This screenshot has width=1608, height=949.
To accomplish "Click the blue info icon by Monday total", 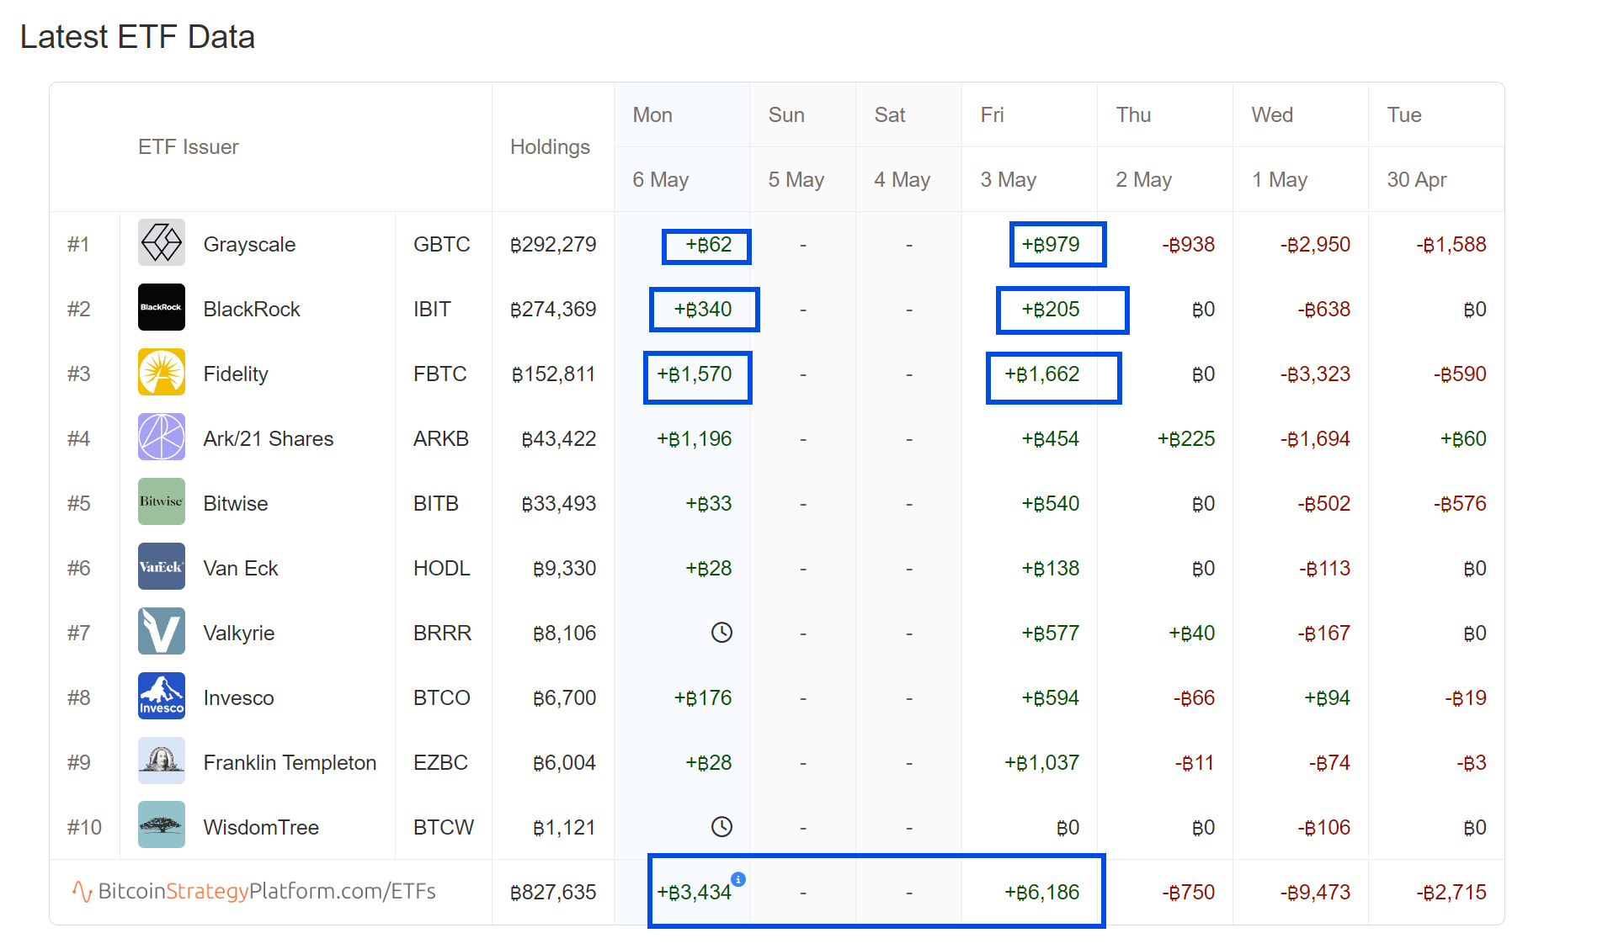I will tap(738, 879).
